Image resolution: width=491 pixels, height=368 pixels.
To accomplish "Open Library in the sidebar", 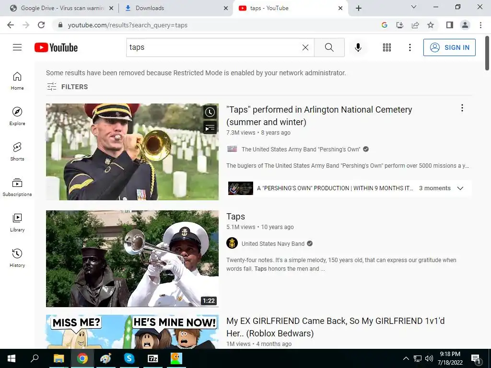I will (x=17, y=222).
